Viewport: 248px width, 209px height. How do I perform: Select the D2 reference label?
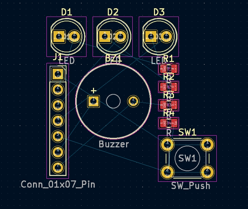pos(113,12)
